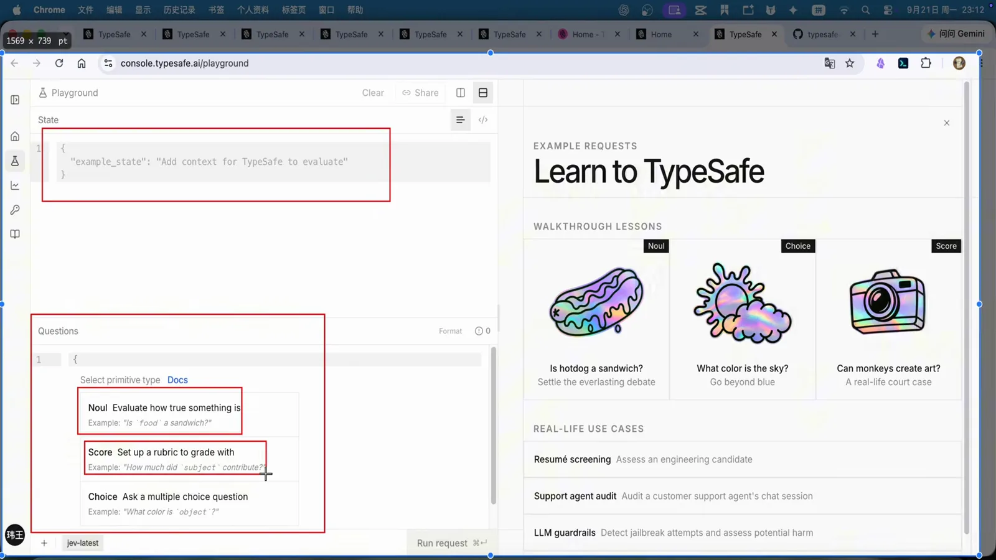Translate this page icon

point(829,63)
